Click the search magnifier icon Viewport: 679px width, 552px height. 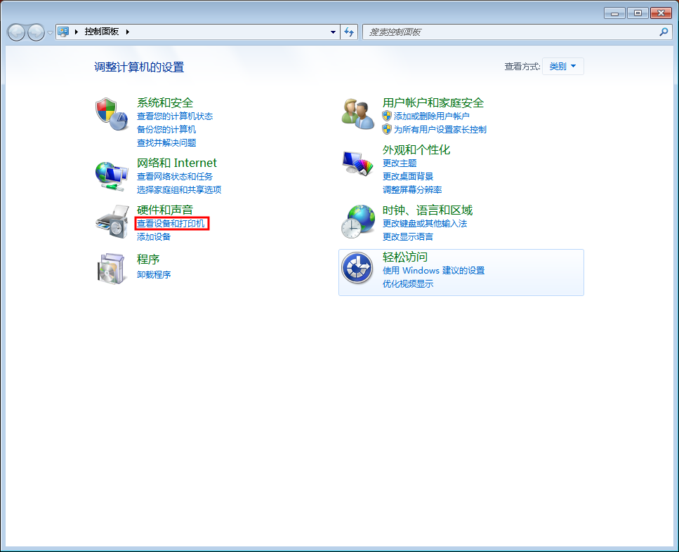664,32
